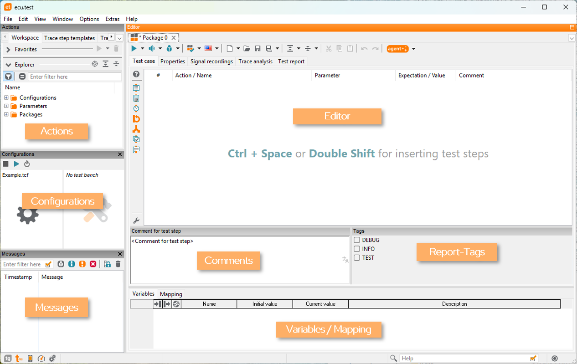Click the help question mark icon in test case sidebar
577x364 pixels.
tap(136, 74)
